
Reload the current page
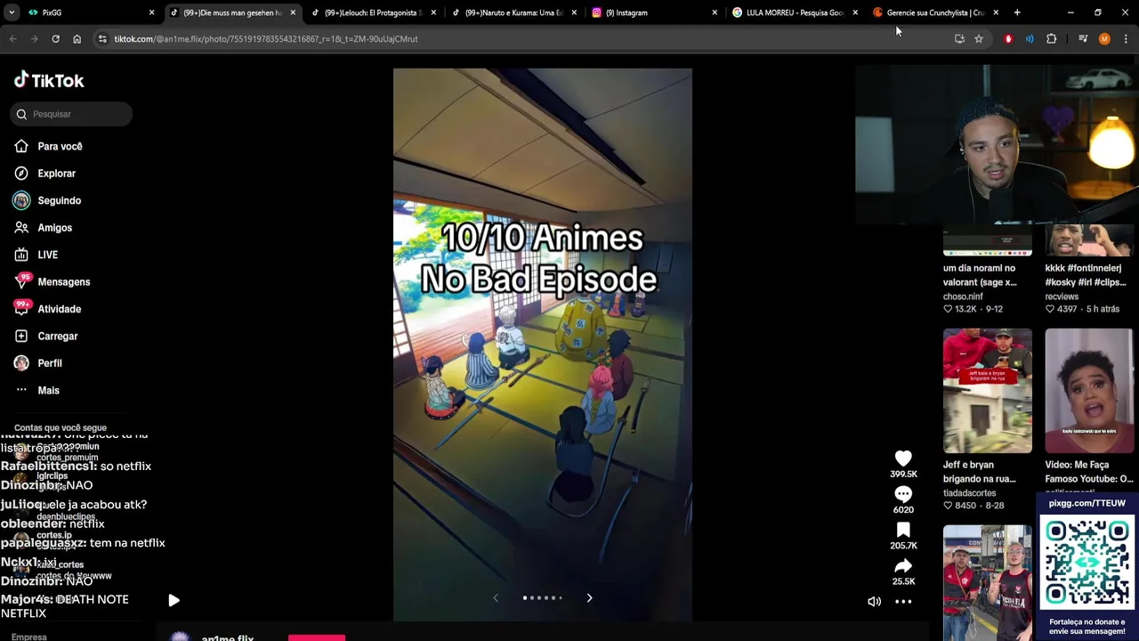(55, 39)
